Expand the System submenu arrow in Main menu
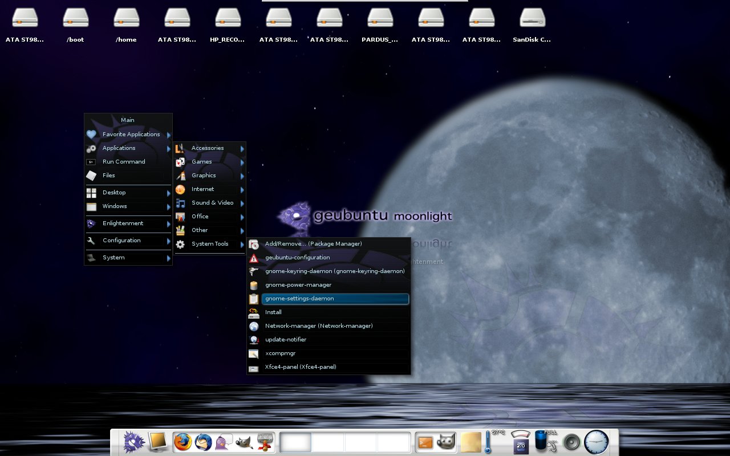 click(x=168, y=258)
